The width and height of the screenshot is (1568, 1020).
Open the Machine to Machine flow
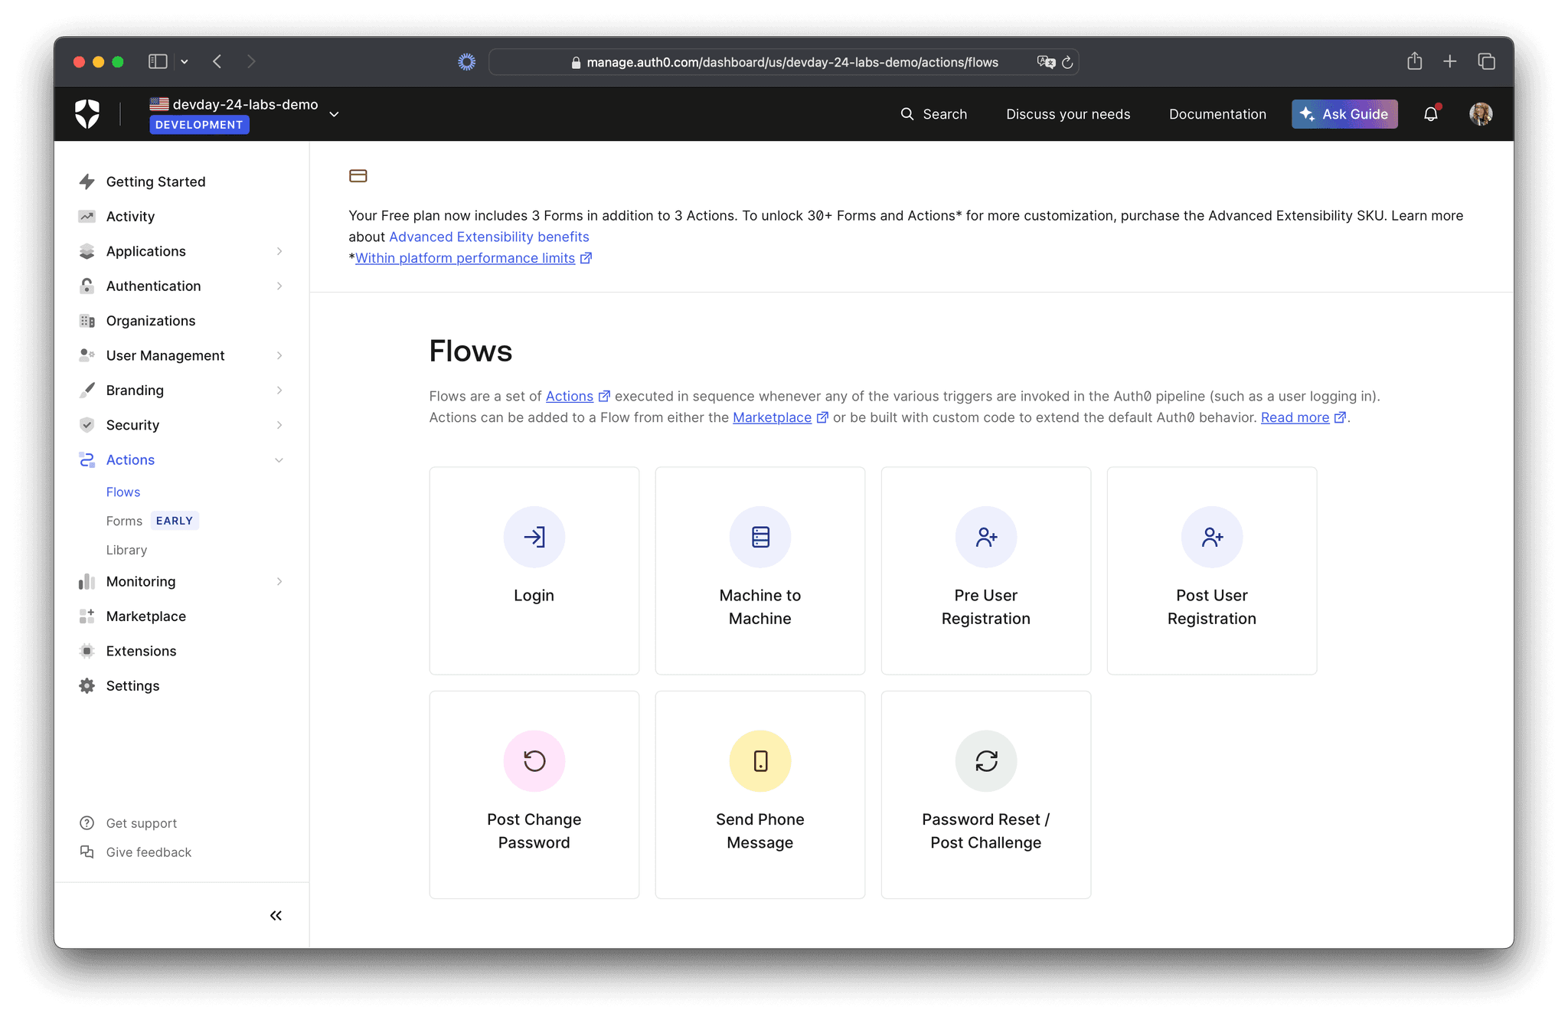759,570
